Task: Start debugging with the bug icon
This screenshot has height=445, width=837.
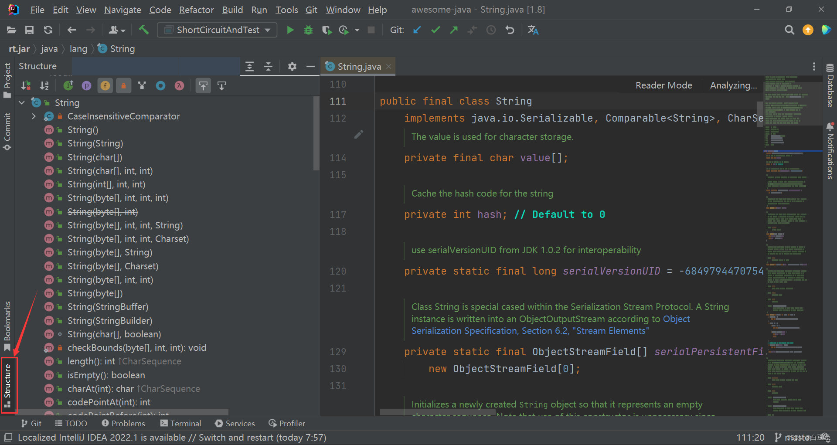Action: click(x=308, y=30)
